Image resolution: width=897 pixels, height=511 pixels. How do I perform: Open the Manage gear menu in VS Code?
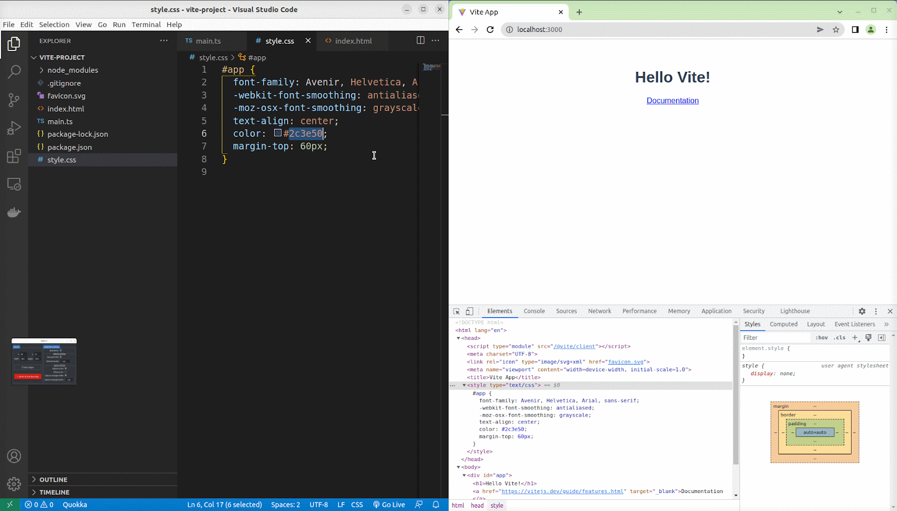point(14,484)
